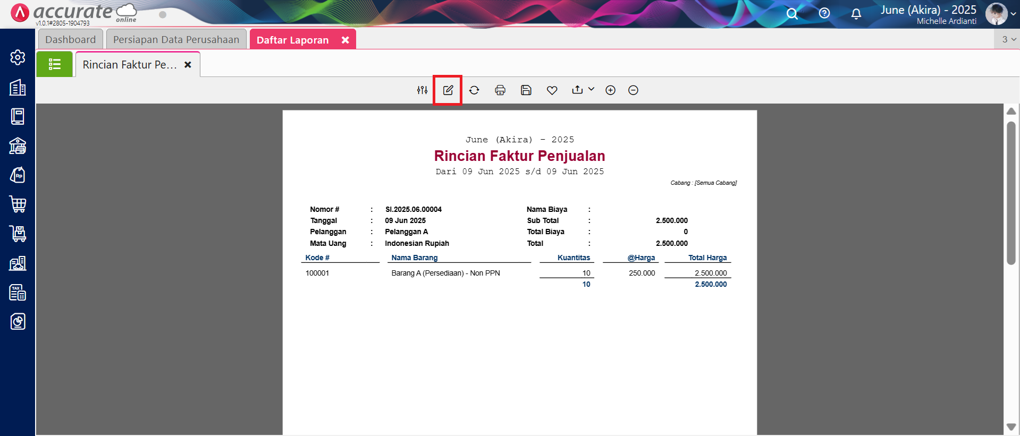Click the user name Michelle Ardianti
This screenshot has height=436, width=1020.
(946, 21)
